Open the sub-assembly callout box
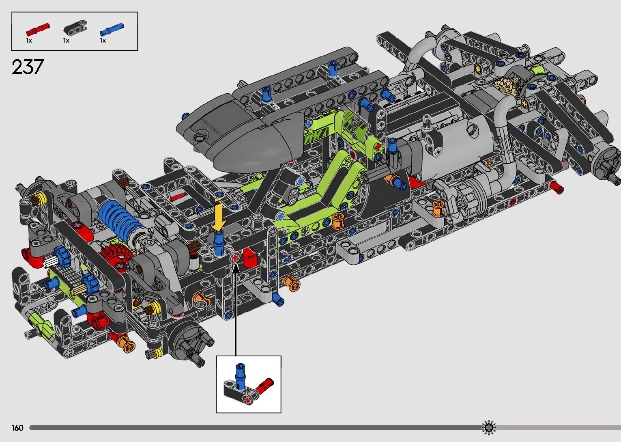 pos(248,384)
